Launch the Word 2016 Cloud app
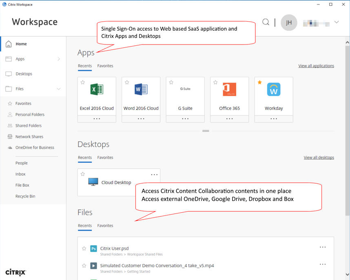 pyautogui.click(x=141, y=90)
